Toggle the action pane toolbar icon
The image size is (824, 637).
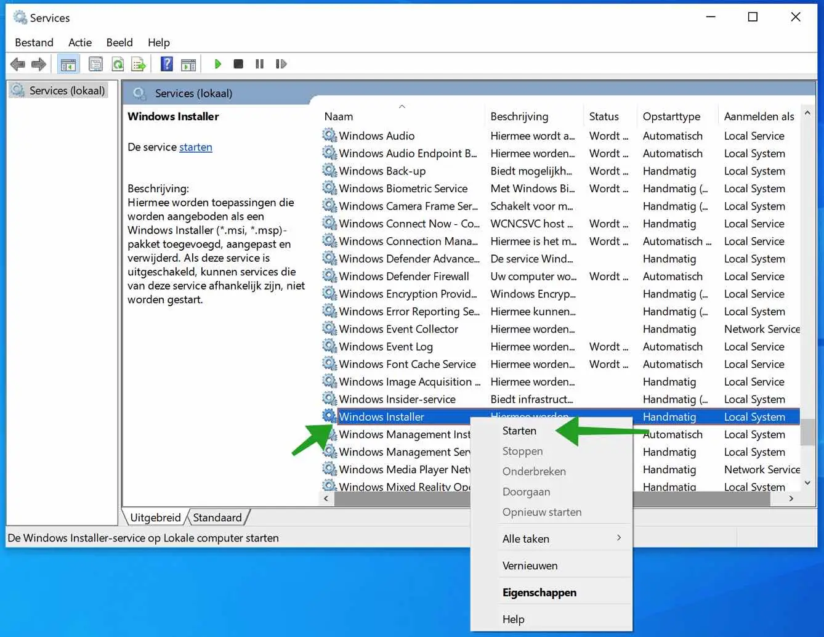pyautogui.click(x=188, y=64)
